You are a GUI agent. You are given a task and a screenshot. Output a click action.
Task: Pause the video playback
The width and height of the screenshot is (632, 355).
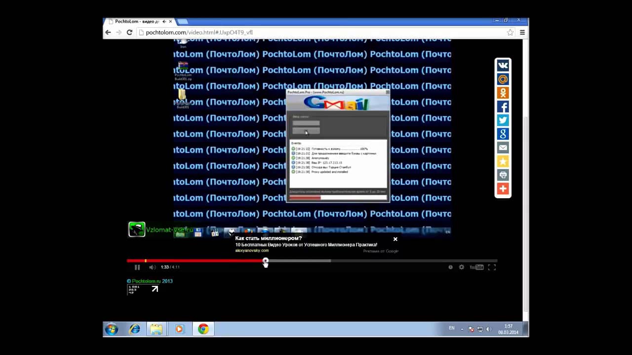pos(137,267)
